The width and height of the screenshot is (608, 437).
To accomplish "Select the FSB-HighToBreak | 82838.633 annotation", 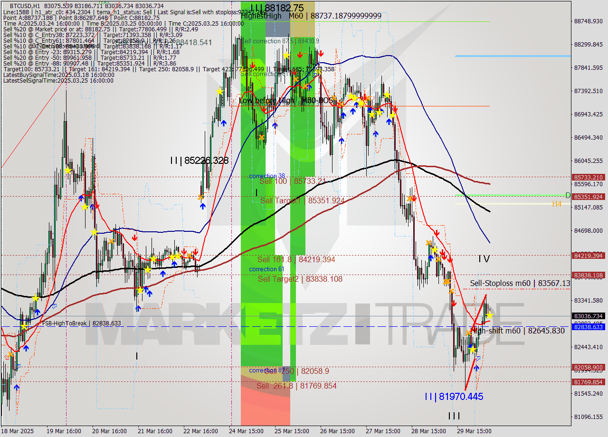I will click(x=82, y=323).
